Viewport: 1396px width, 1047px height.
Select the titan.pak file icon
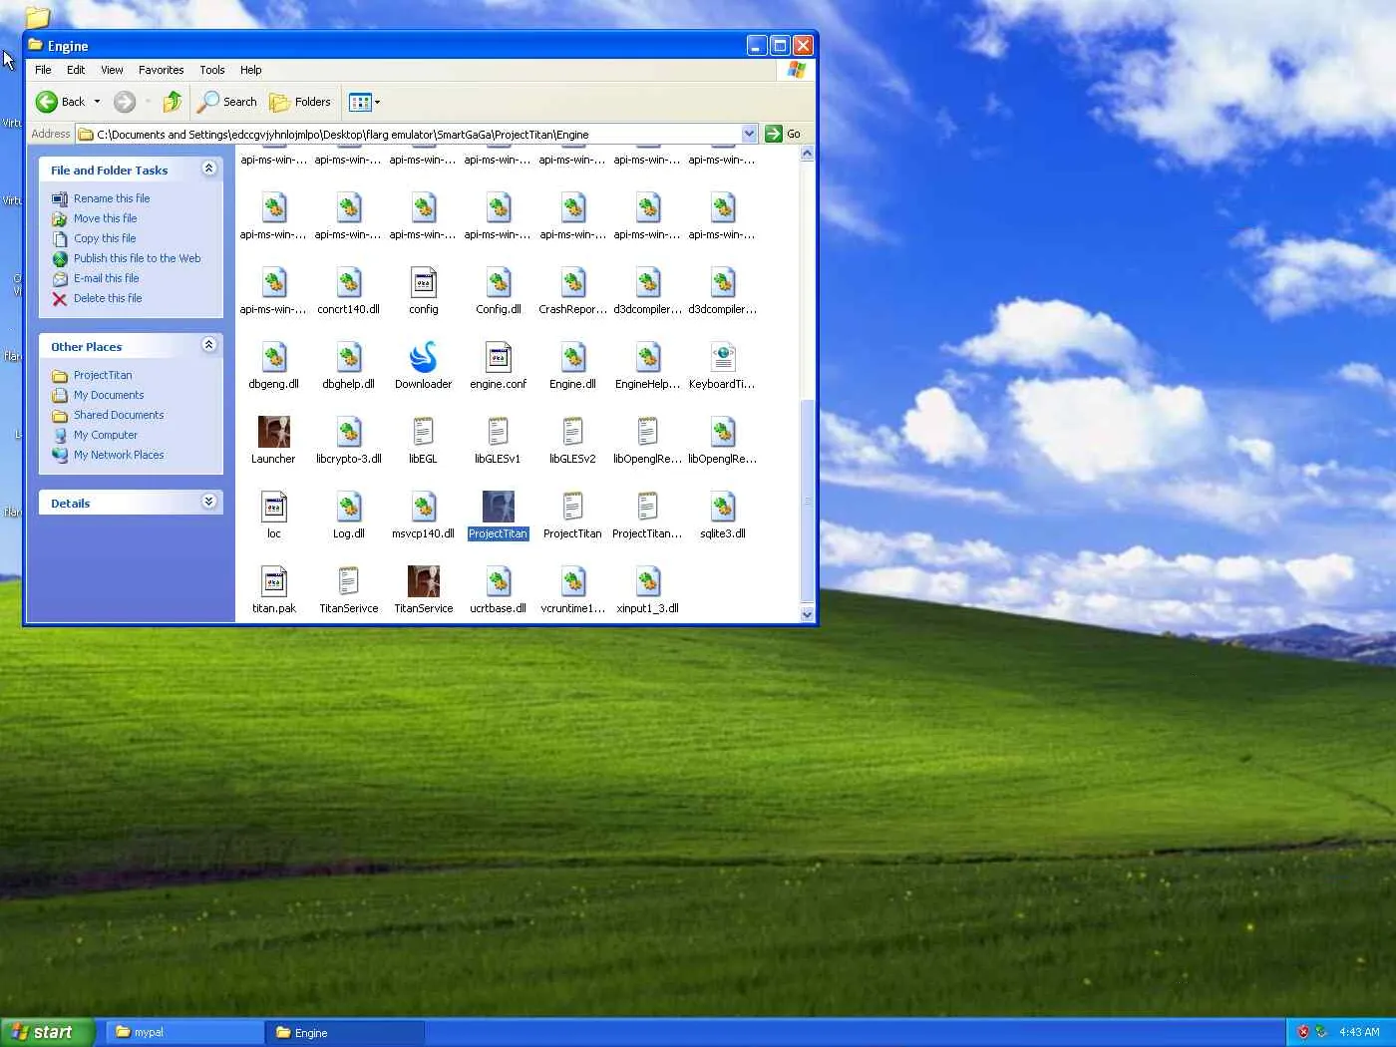click(x=273, y=581)
